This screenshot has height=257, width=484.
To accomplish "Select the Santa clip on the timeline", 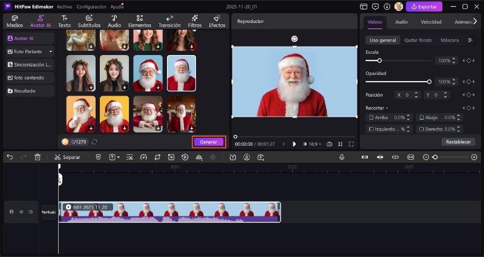I will (x=169, y=212).
